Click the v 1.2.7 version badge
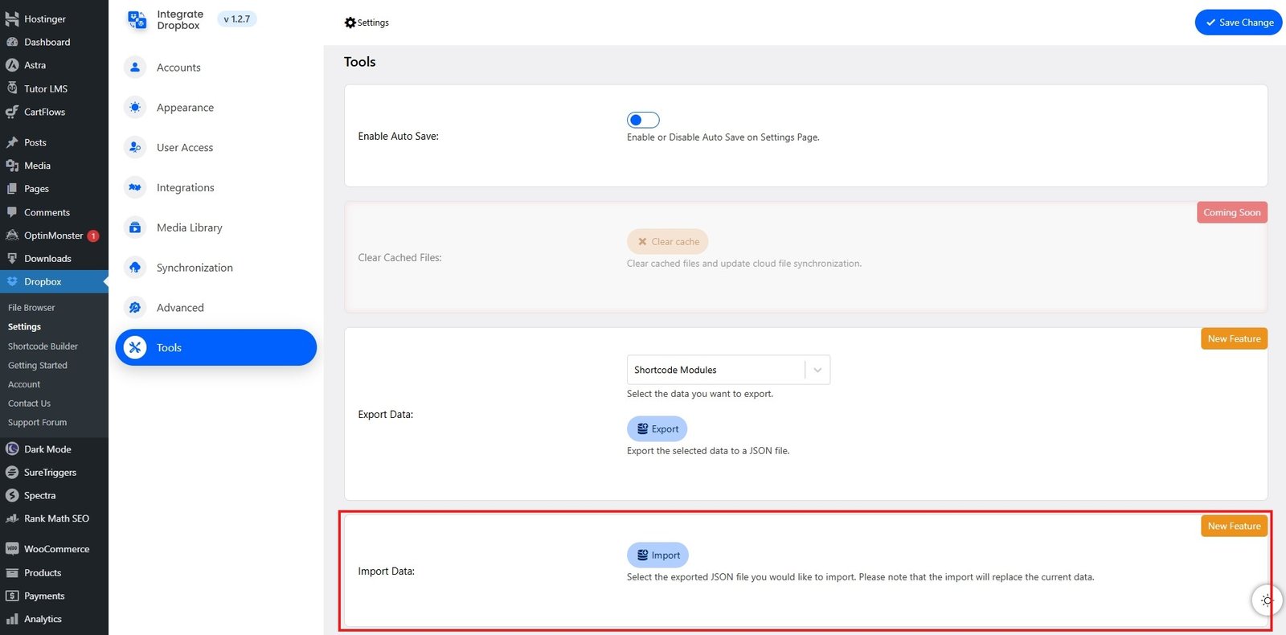 click(x=237, y=19)
